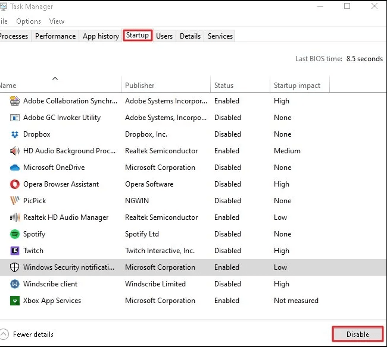Click the Opera Browser Assistant icon
The height and width of the screenshot is (347, 387).
point(15,184)
